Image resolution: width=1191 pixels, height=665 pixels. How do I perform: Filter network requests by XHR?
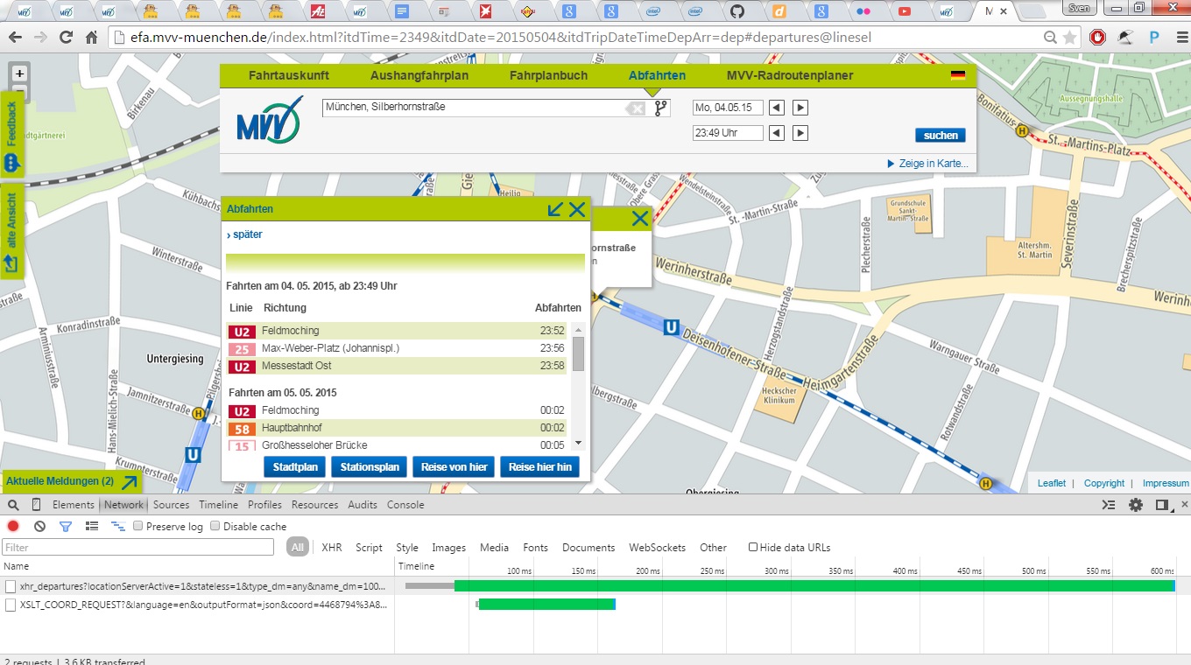point(332,548)
